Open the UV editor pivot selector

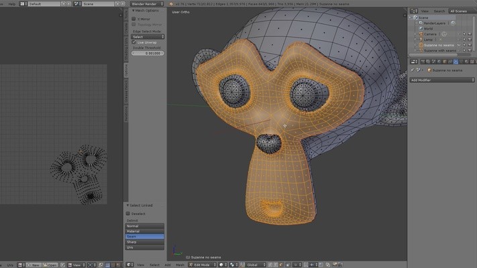(91, 265)
